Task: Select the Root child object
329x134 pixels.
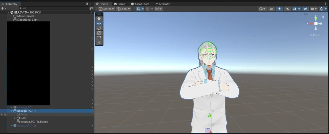Action: tap(23, 118)
